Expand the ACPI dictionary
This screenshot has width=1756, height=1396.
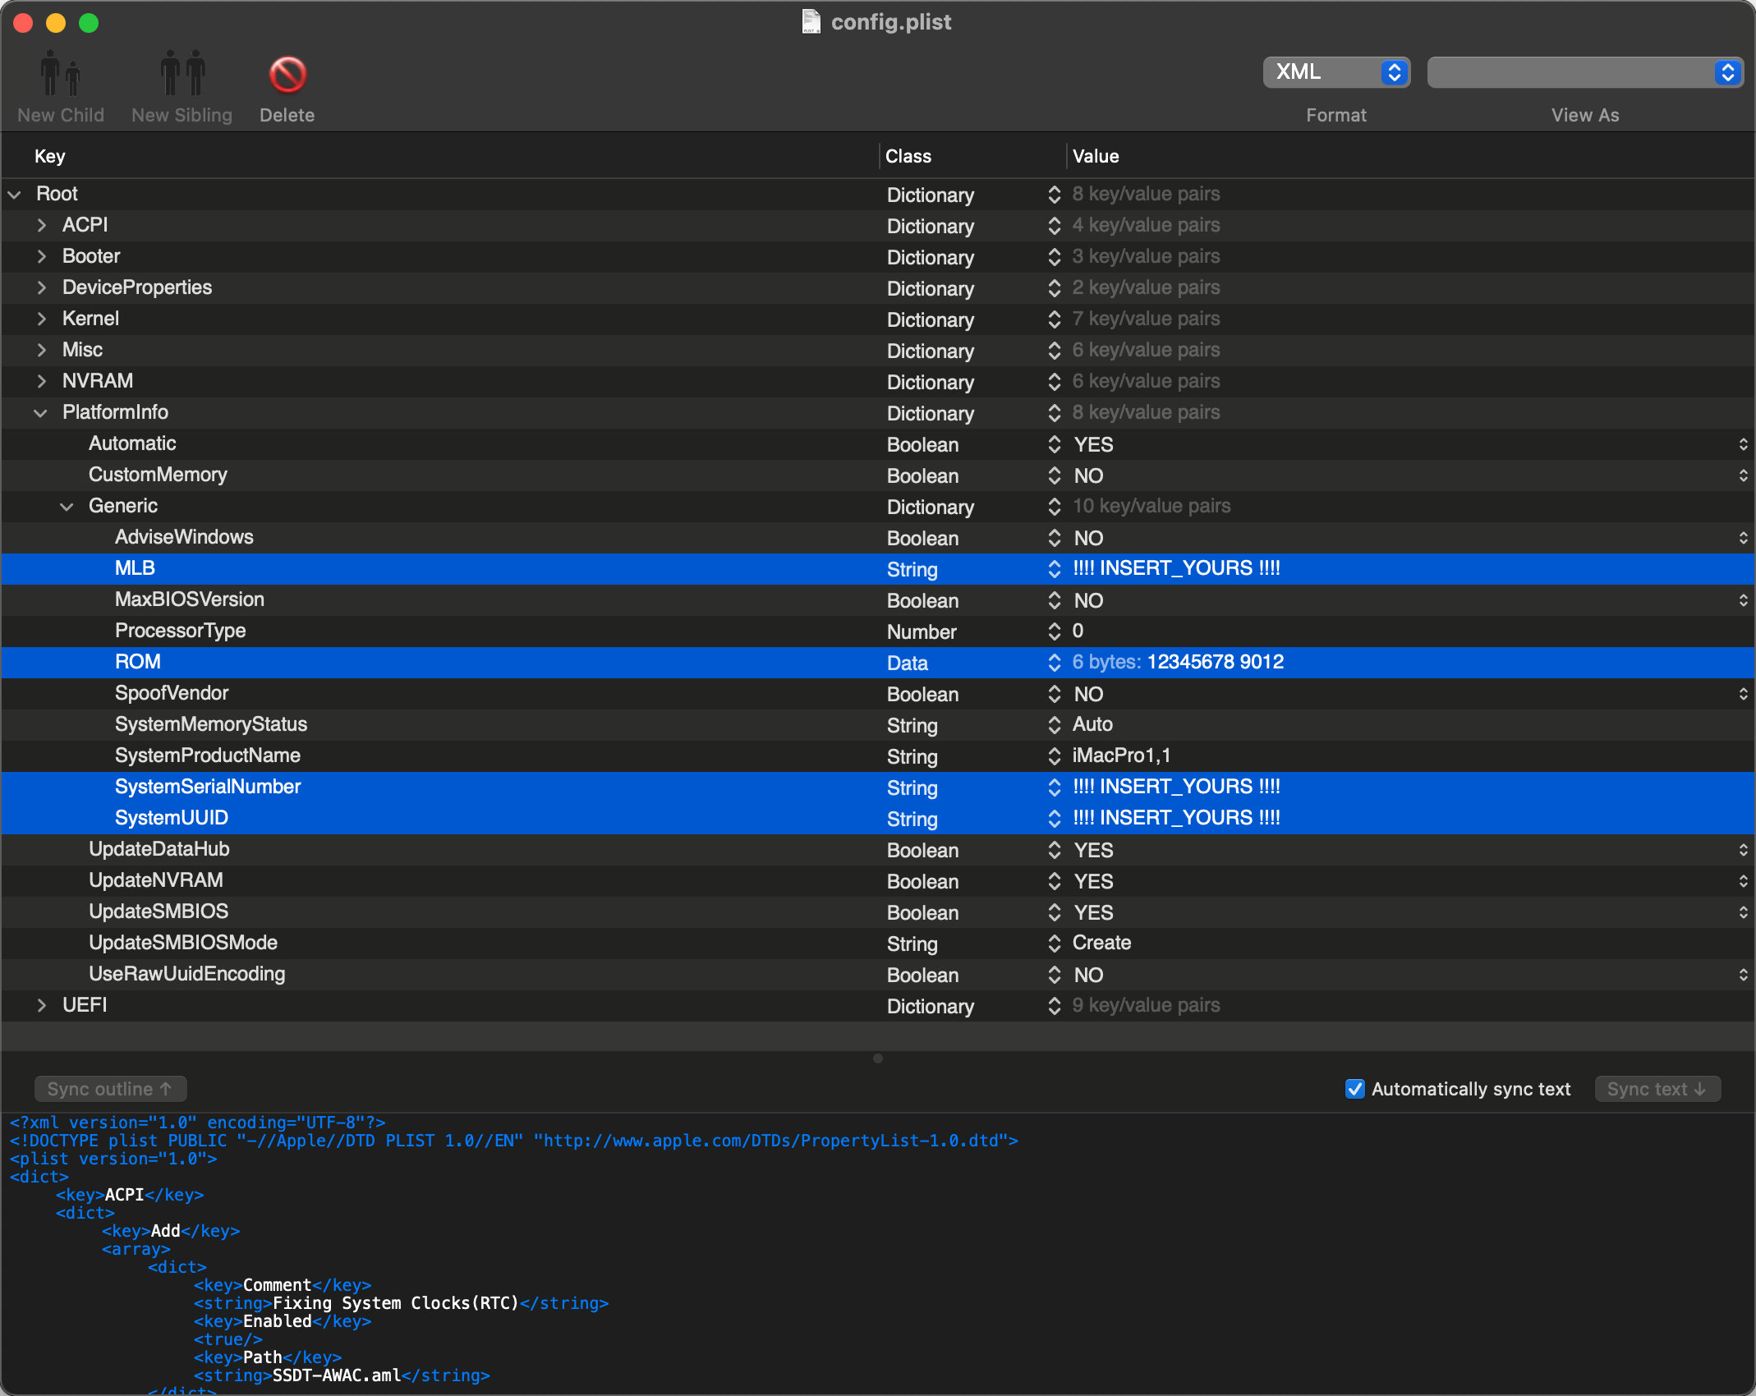click(41, 225)
